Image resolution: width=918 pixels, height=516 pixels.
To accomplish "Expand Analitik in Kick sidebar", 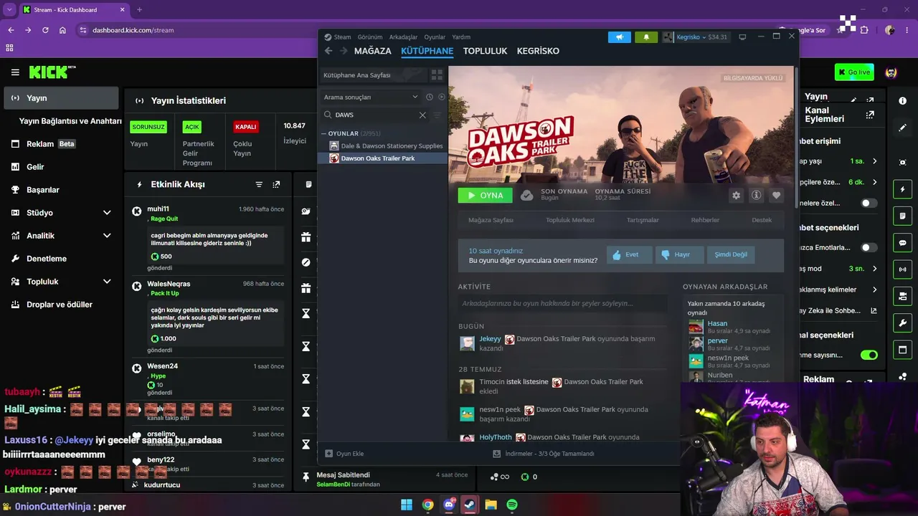I will coord(107,236).
